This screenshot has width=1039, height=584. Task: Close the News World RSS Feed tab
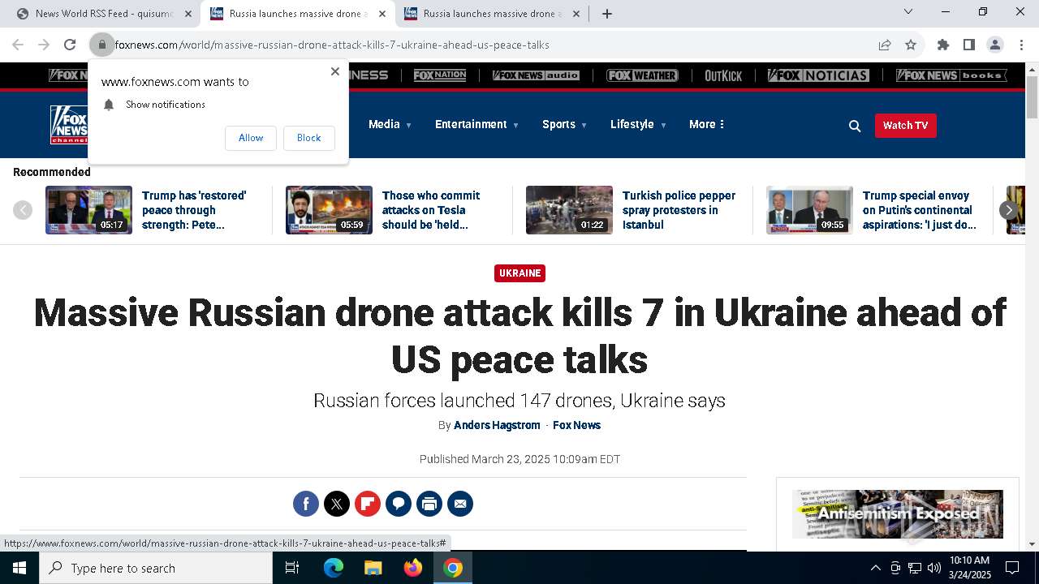[x=188, y=14]
